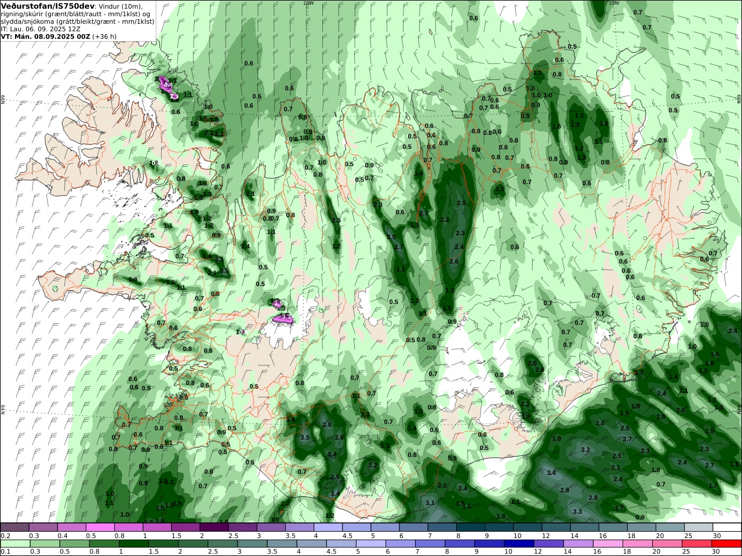This screenshot has height=556, width=742.
Task: Click the purple snowfall patch in the Westfjords
Action: point(168,87)
